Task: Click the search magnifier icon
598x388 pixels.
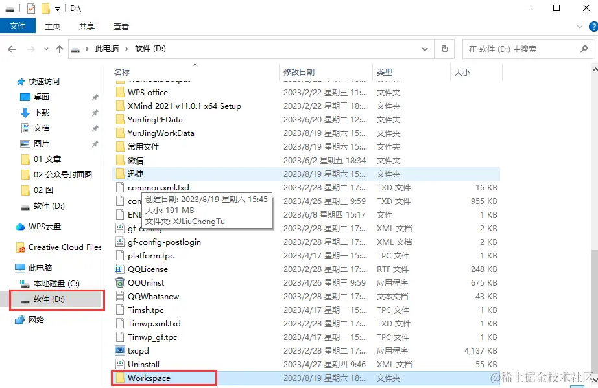Action: [584, 49]
